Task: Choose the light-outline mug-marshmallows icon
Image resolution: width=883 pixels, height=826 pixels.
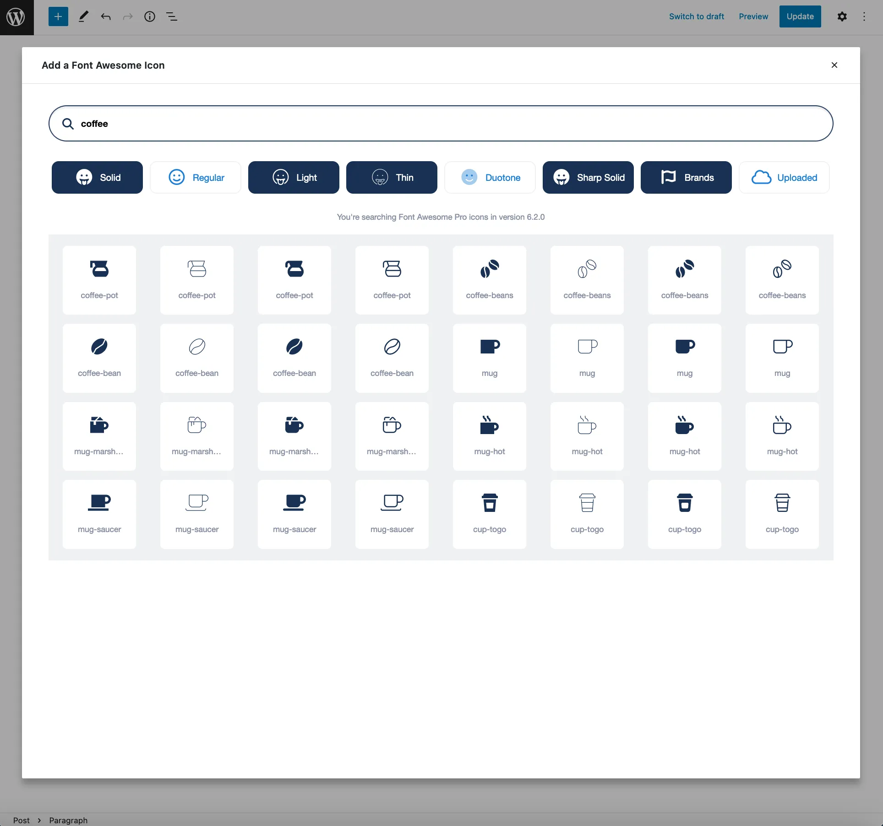Action: click(392, 436)
